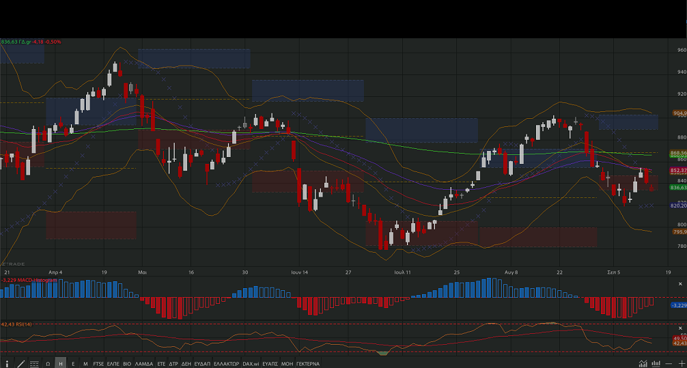Open the indicators chart icon
687x368 pixels.
point(643,364)
